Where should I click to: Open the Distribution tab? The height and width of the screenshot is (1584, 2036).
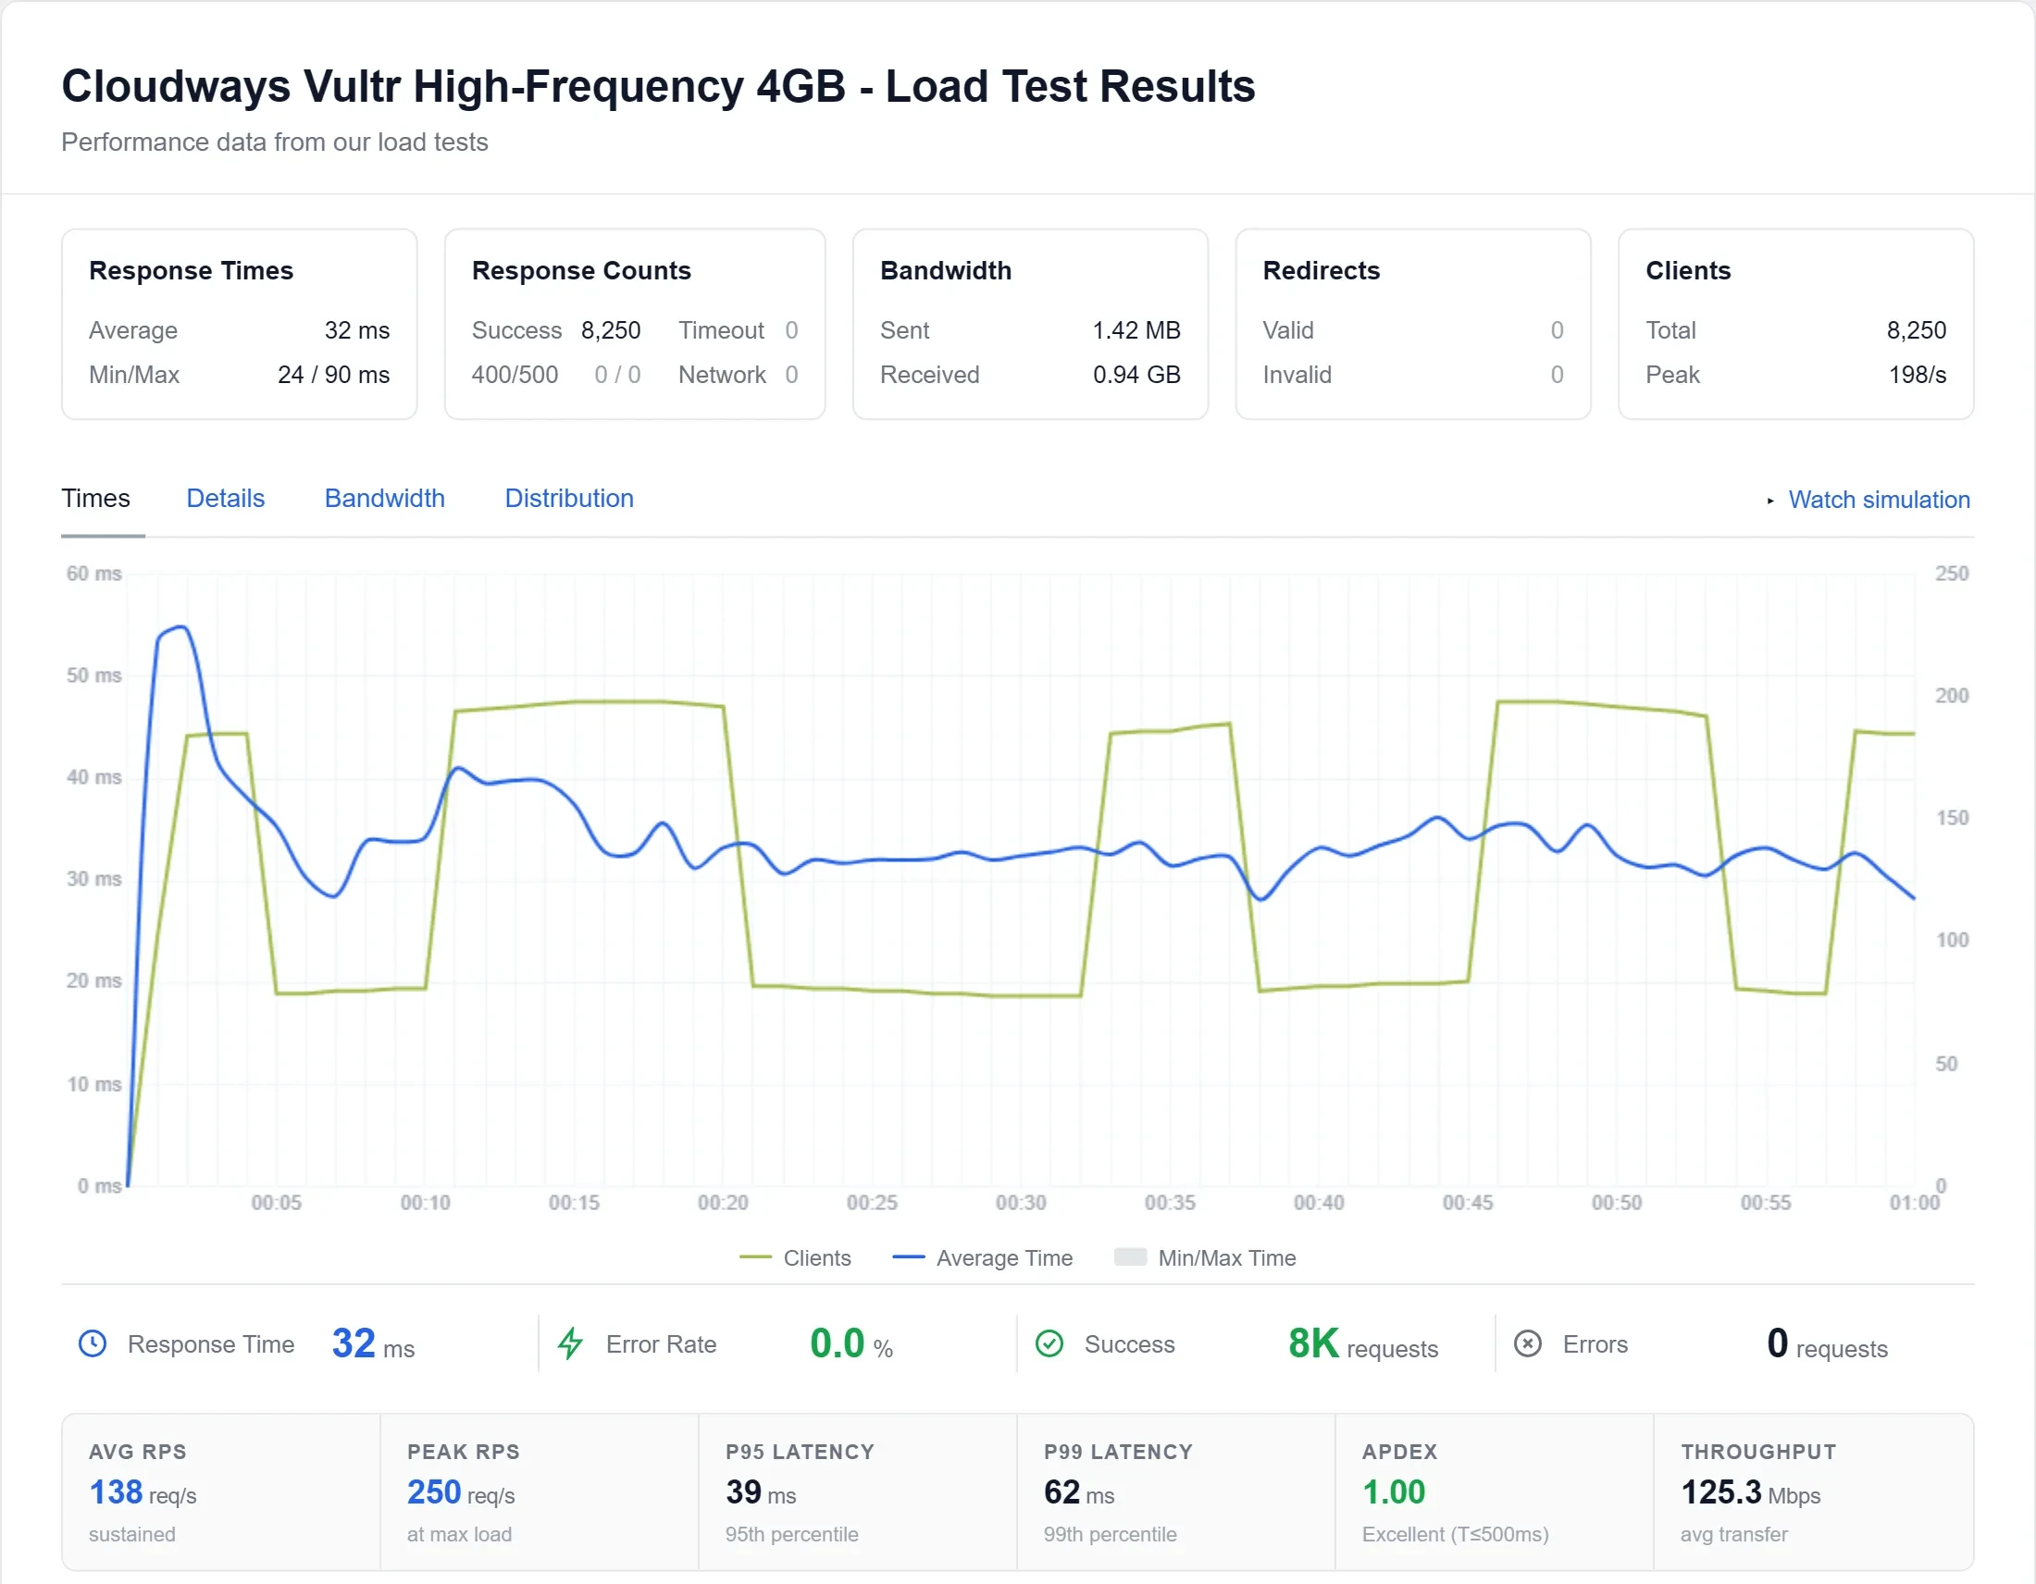tap(569, 499)
